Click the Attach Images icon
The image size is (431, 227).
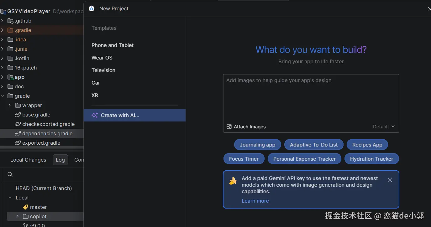click(x=229, y=127)
